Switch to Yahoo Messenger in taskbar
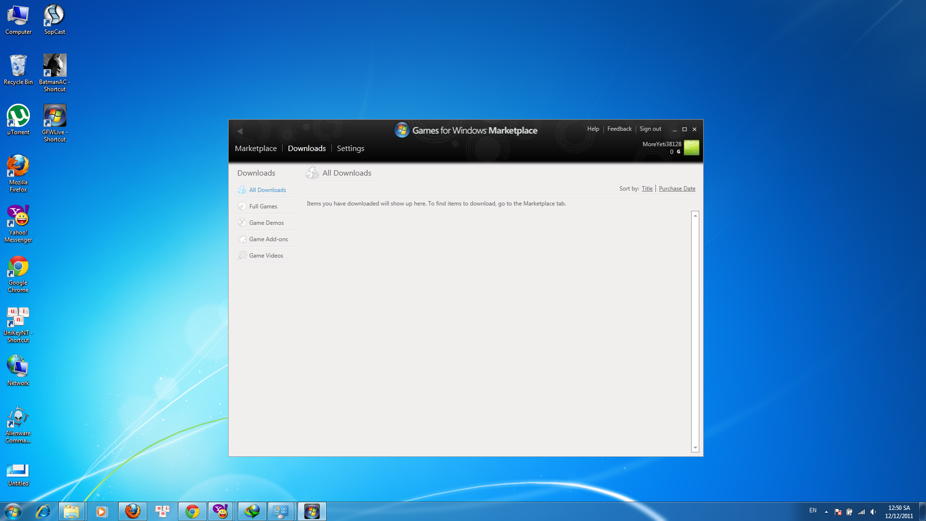The height and width of the screenshot is (521, 926). click(x=221, y=512)
